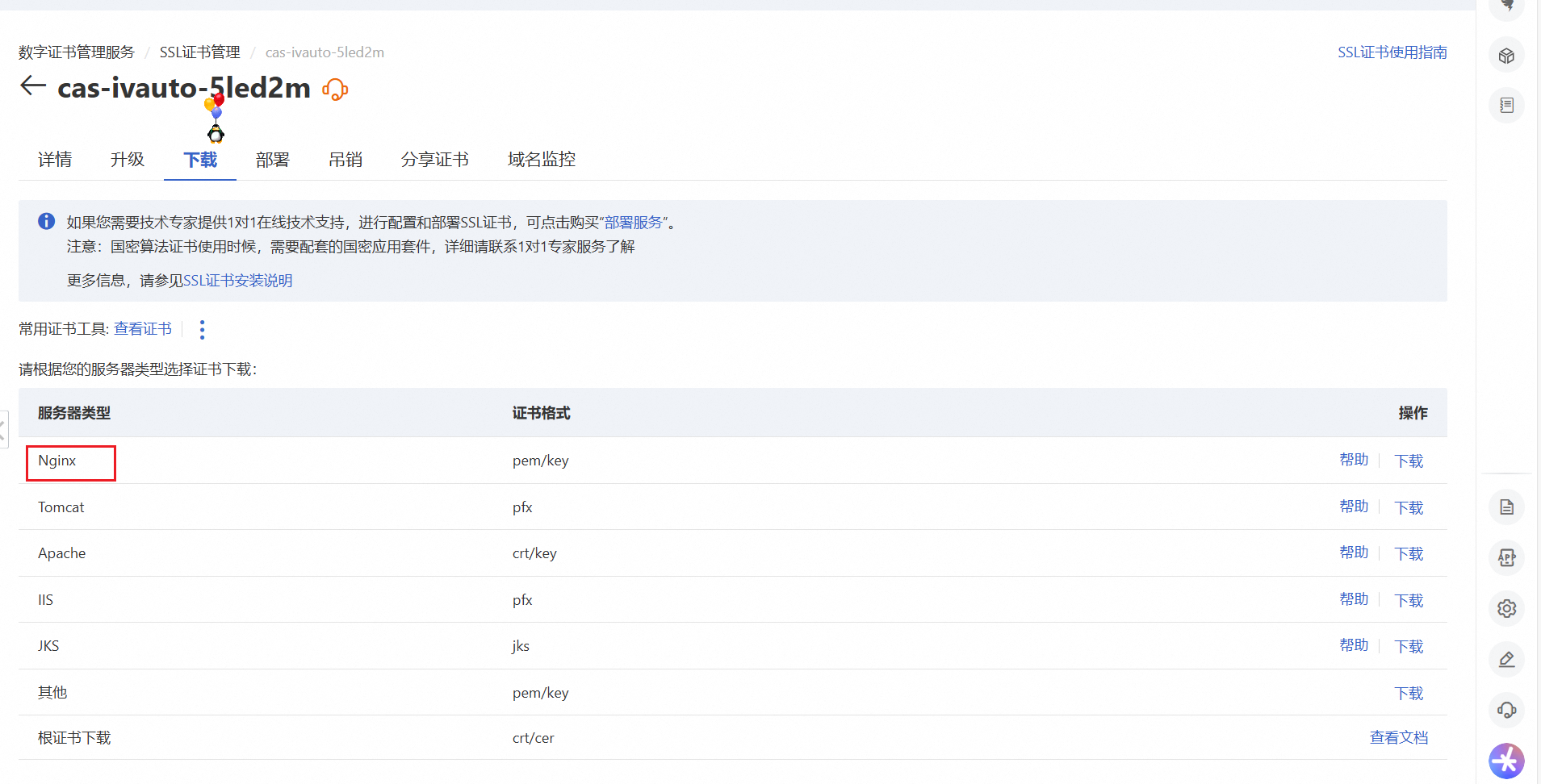Switch to the 域名监控 tab
1541x784 pixels.
click(x=541, y=160)
